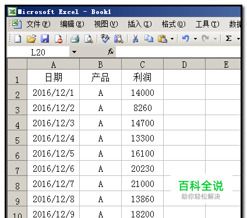Open the Research binoculars book icon
247x218 pixels.
pyautogui.click(x=119, y=39)
